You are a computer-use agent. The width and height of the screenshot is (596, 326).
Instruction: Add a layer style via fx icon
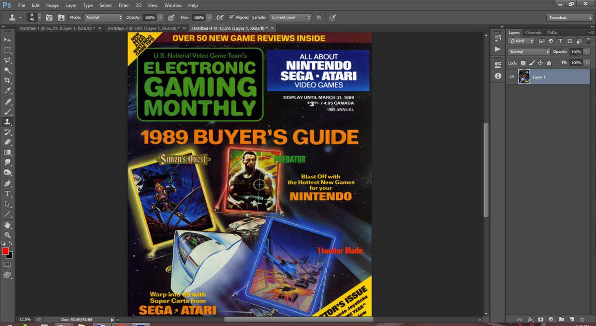[530, 319]
